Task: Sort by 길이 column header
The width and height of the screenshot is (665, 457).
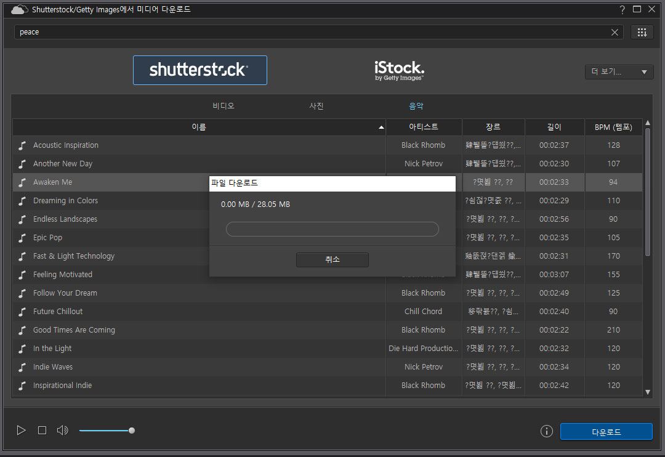Action: click(x=554, y=127)
